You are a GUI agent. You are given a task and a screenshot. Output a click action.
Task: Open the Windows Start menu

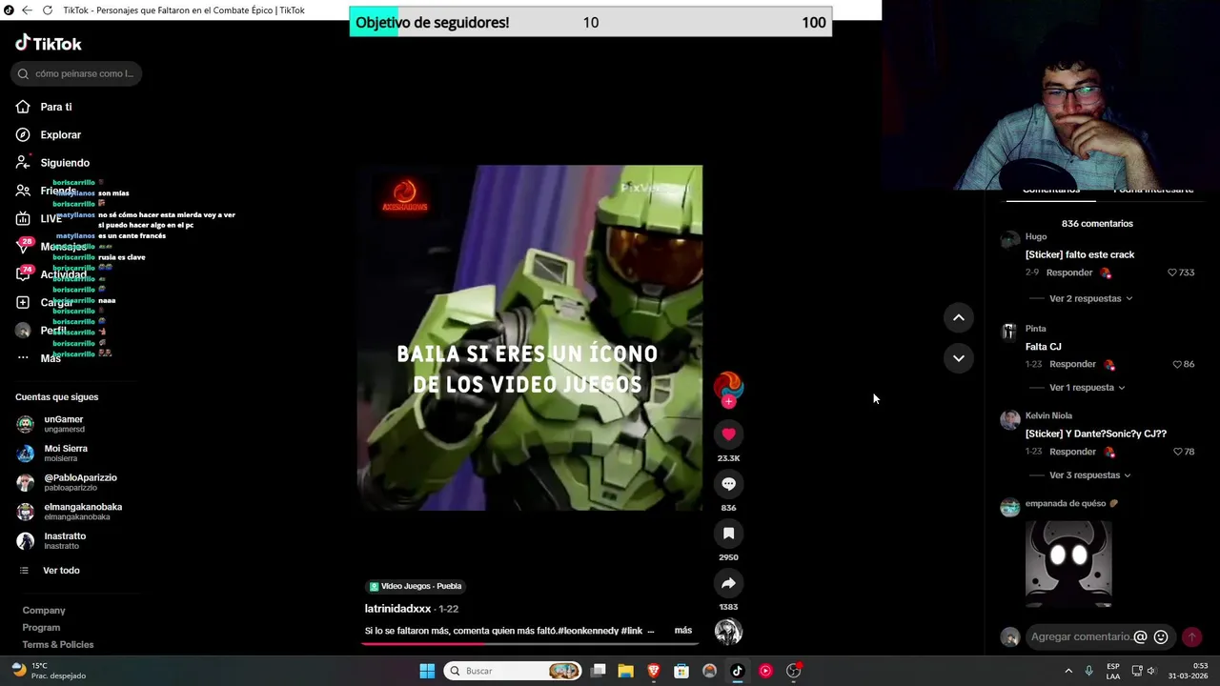(427, 671)
